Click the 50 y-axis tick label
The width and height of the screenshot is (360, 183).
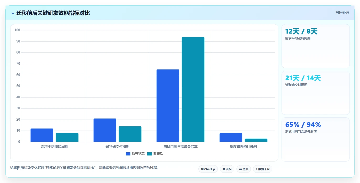coord(18,86)
